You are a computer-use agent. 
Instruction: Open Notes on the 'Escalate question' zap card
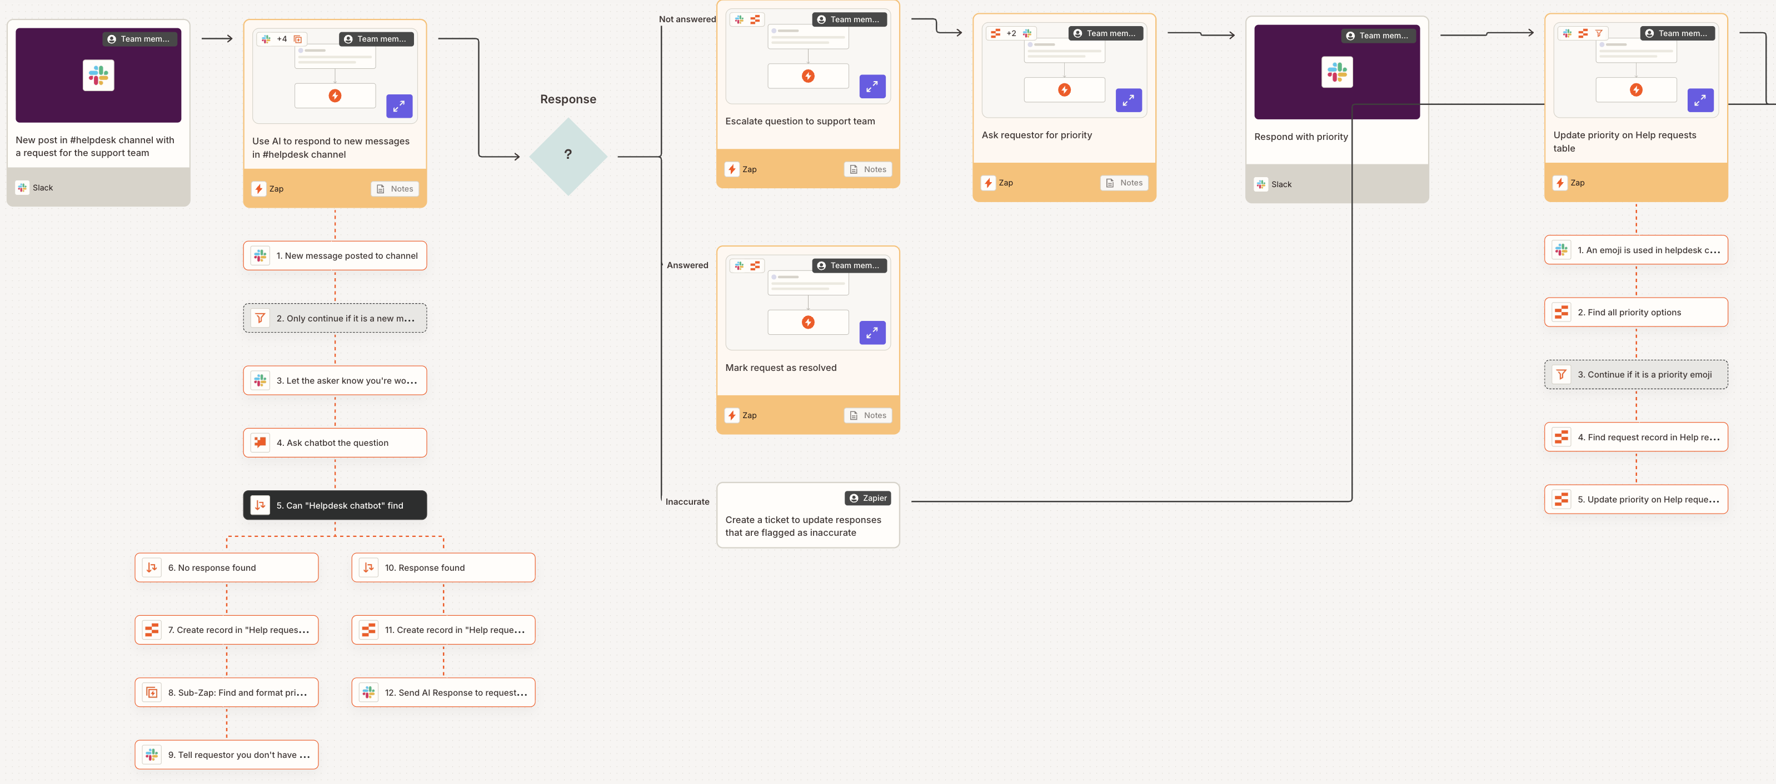tap(867, 169)
